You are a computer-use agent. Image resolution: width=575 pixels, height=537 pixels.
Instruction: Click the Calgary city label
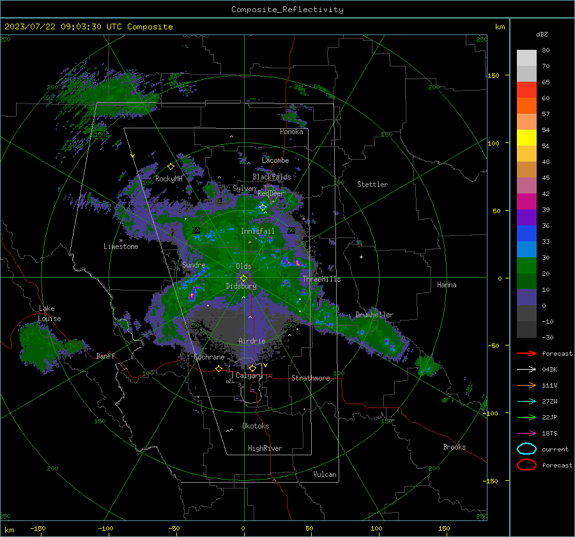[249, 375]
